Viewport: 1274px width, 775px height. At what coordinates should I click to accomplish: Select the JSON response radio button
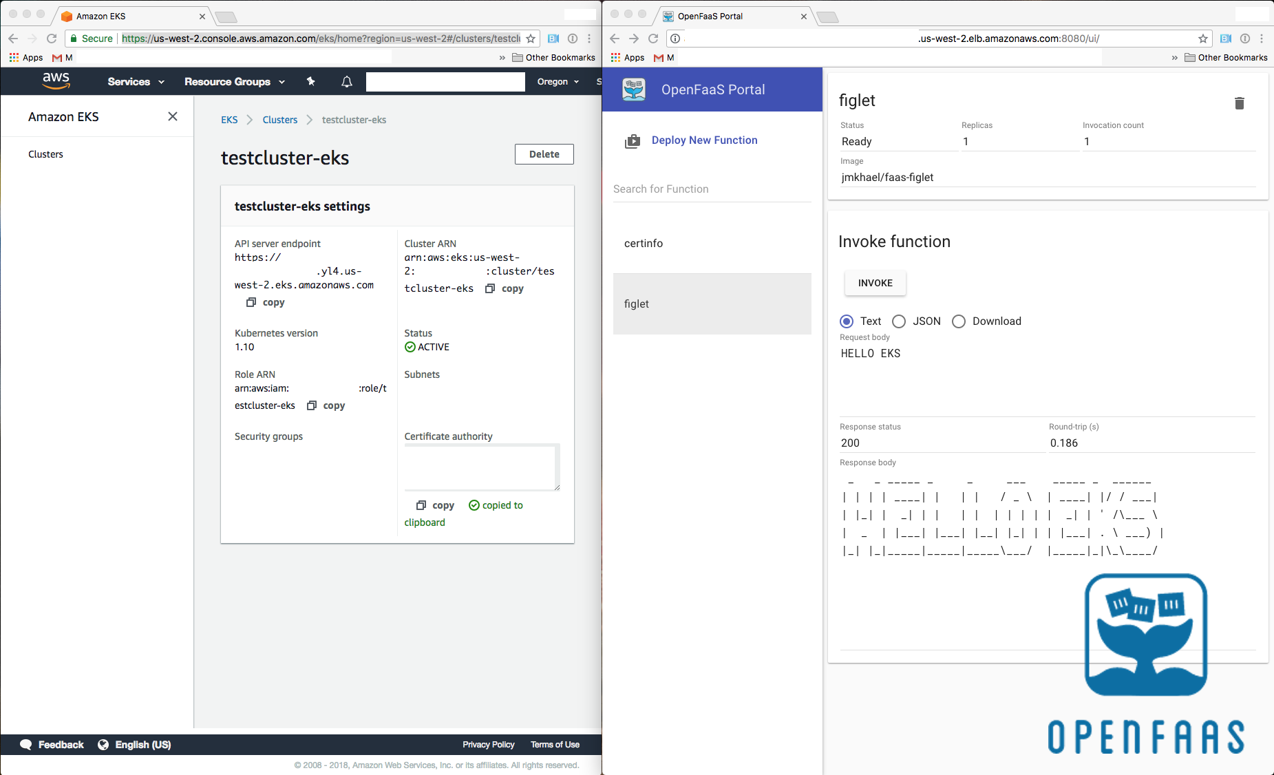coord(899,321)
